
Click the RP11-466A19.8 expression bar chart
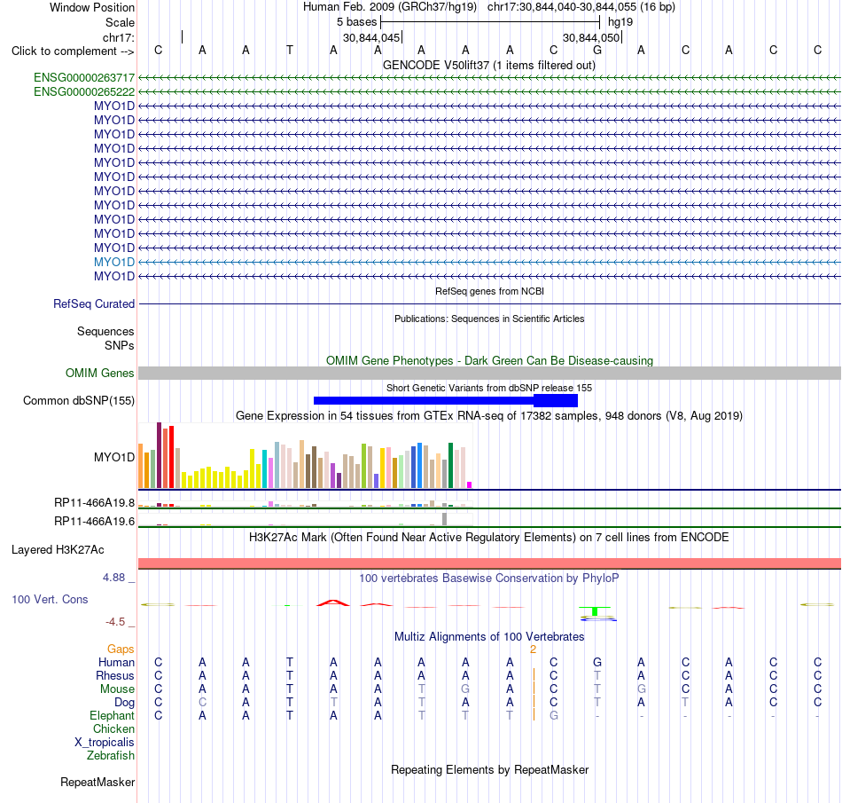point(306,504)
